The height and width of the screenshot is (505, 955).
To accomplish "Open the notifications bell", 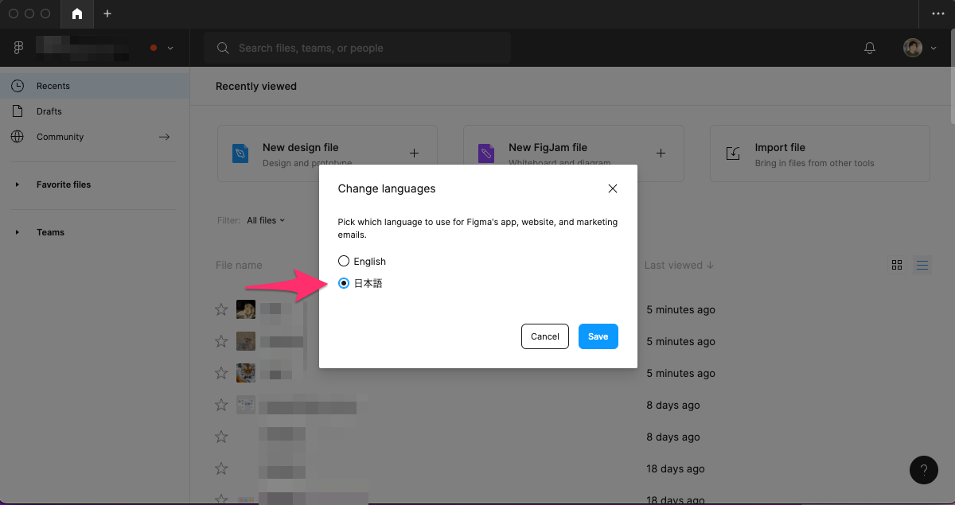I will click(x=870, y=49).
